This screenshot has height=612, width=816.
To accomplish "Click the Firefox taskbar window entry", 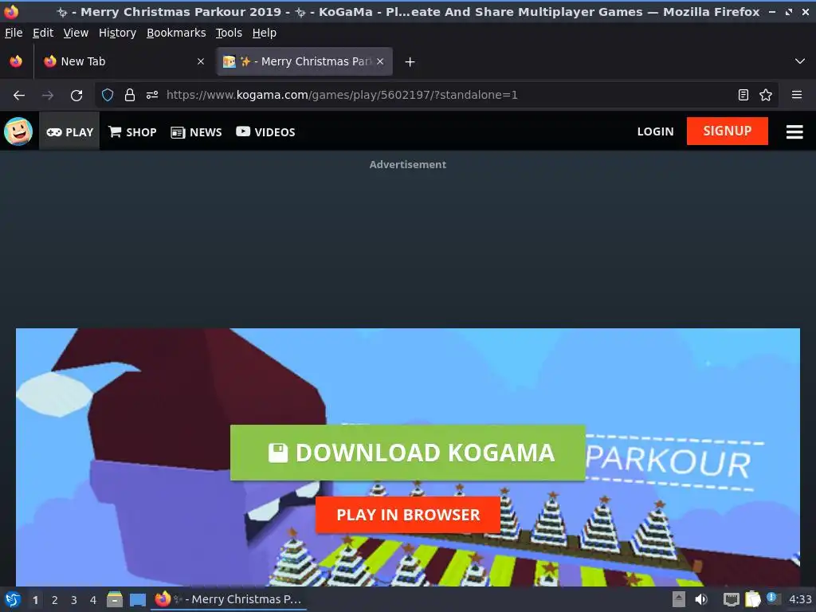I will click(x=229, y=599).
